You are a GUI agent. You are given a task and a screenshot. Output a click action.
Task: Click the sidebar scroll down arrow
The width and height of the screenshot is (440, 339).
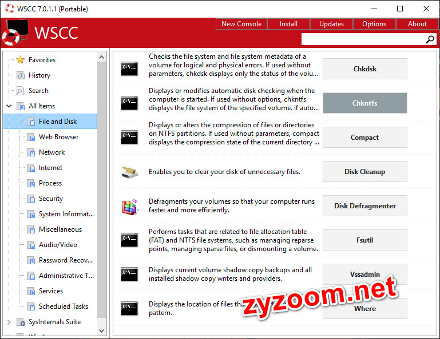click(x=102, y=331)
